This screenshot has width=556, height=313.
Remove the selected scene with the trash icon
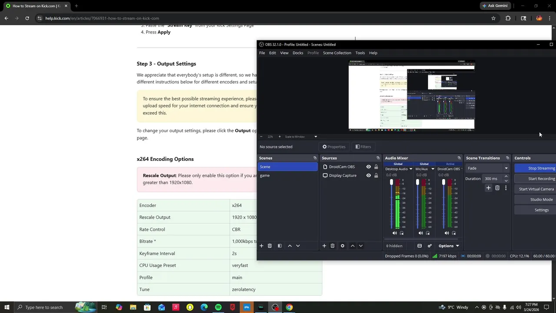coord(270,246)
